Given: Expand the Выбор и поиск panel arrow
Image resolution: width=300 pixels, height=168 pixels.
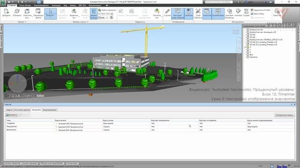Looking at the screenshot, I should coord(88,22).
